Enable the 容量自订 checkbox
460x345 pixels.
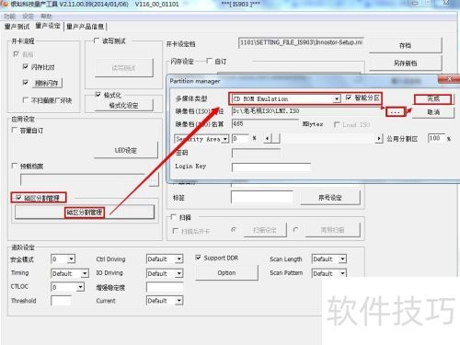[x=14, y=130]
